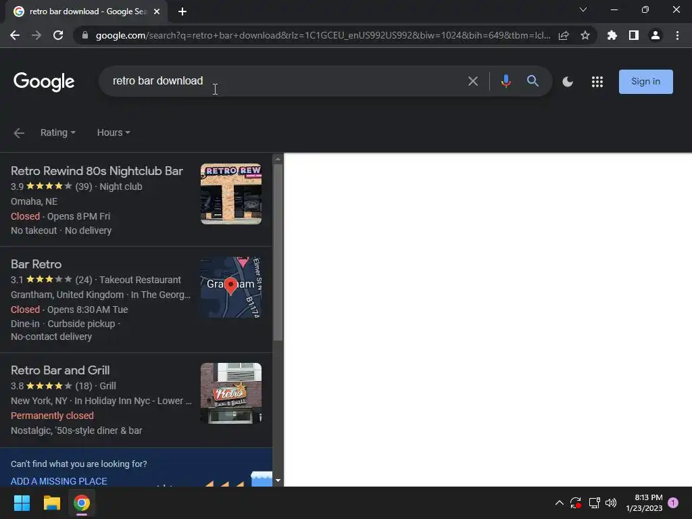Open clock showing 8:13 PM
The width and height of the screenshot is (692, 519).
pyautogui.click(x=644, y=503)
